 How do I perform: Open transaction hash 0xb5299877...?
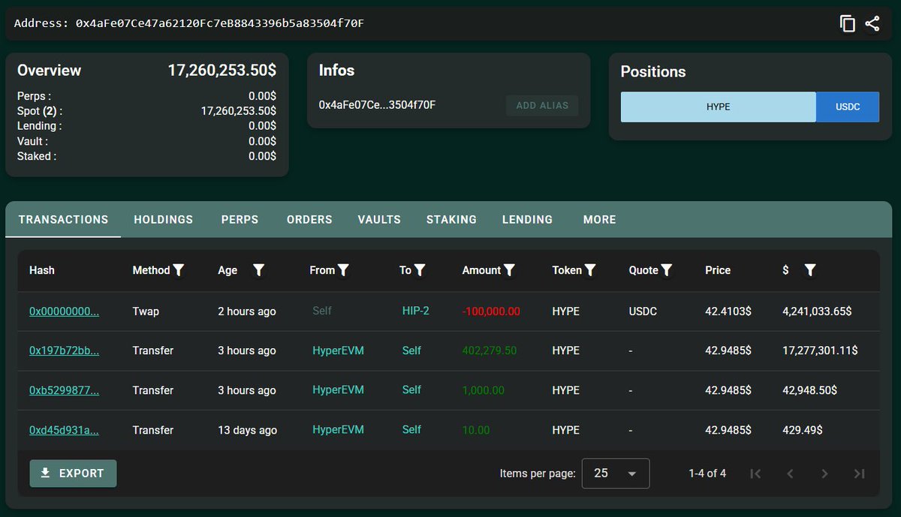pyautogui.click(x=64, y=390)
